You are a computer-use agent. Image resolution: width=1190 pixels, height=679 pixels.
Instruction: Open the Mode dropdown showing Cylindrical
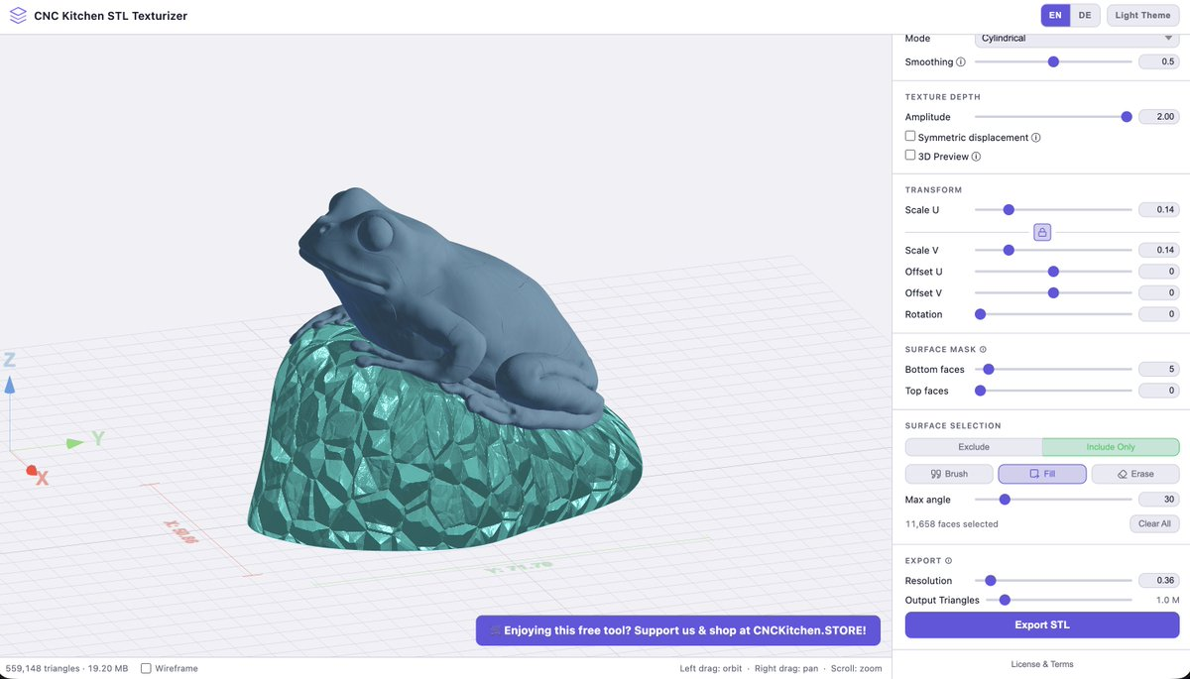1075,39
